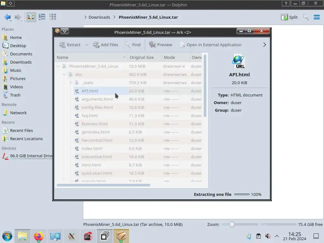Open Firefox from taskbar
The height and width of the screenshot is (243, 324).
pos(39,236)
